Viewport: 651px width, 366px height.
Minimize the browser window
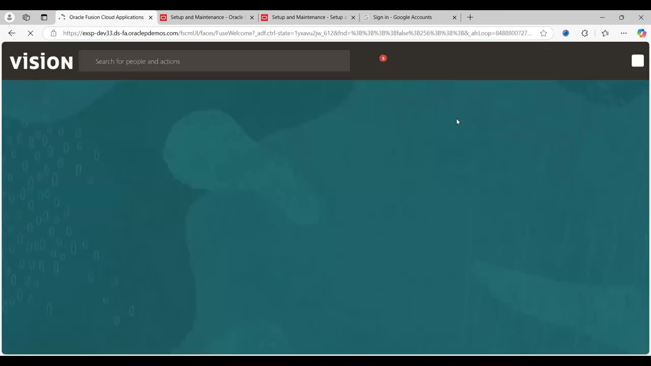(x=602, y=17)
